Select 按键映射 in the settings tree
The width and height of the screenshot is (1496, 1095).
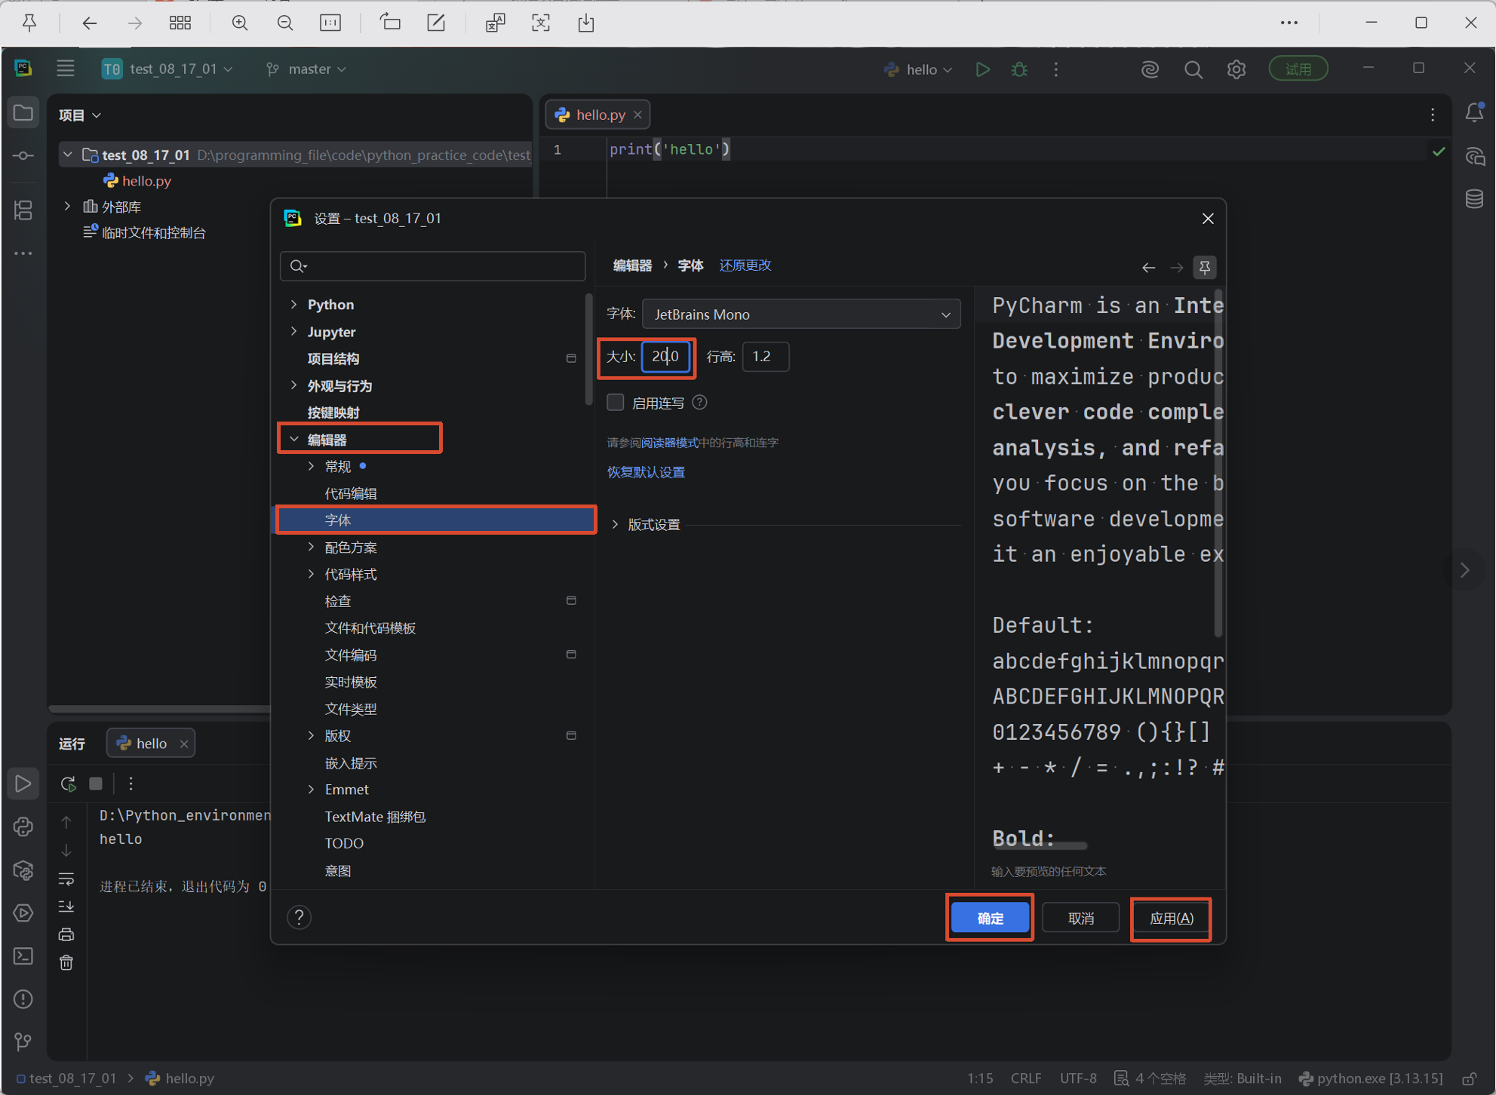coord(333,413)
